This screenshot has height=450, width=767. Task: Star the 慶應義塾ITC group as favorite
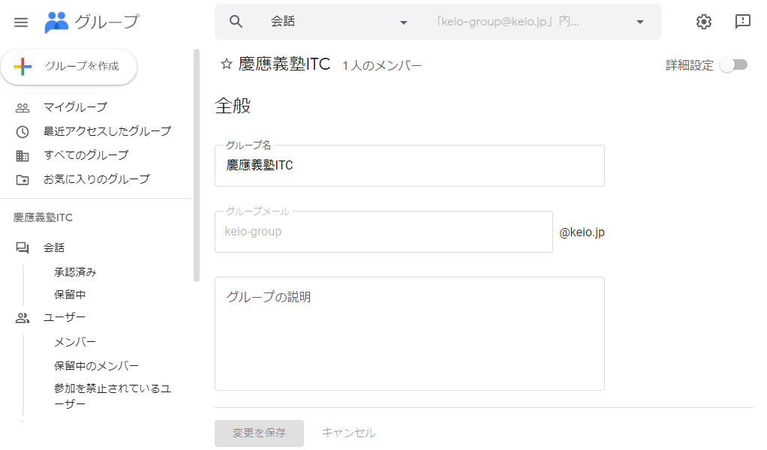click(x=226, y=64)
